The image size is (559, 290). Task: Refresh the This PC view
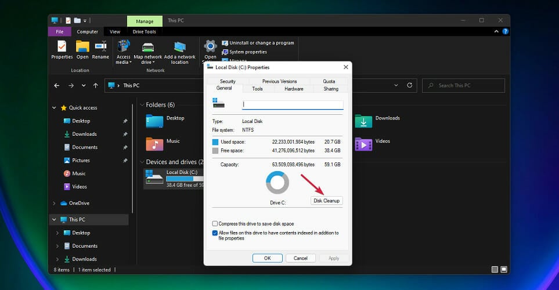[x=410, y=85]
